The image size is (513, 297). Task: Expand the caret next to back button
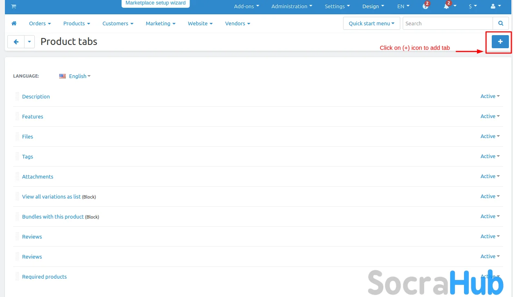[29, 42]
